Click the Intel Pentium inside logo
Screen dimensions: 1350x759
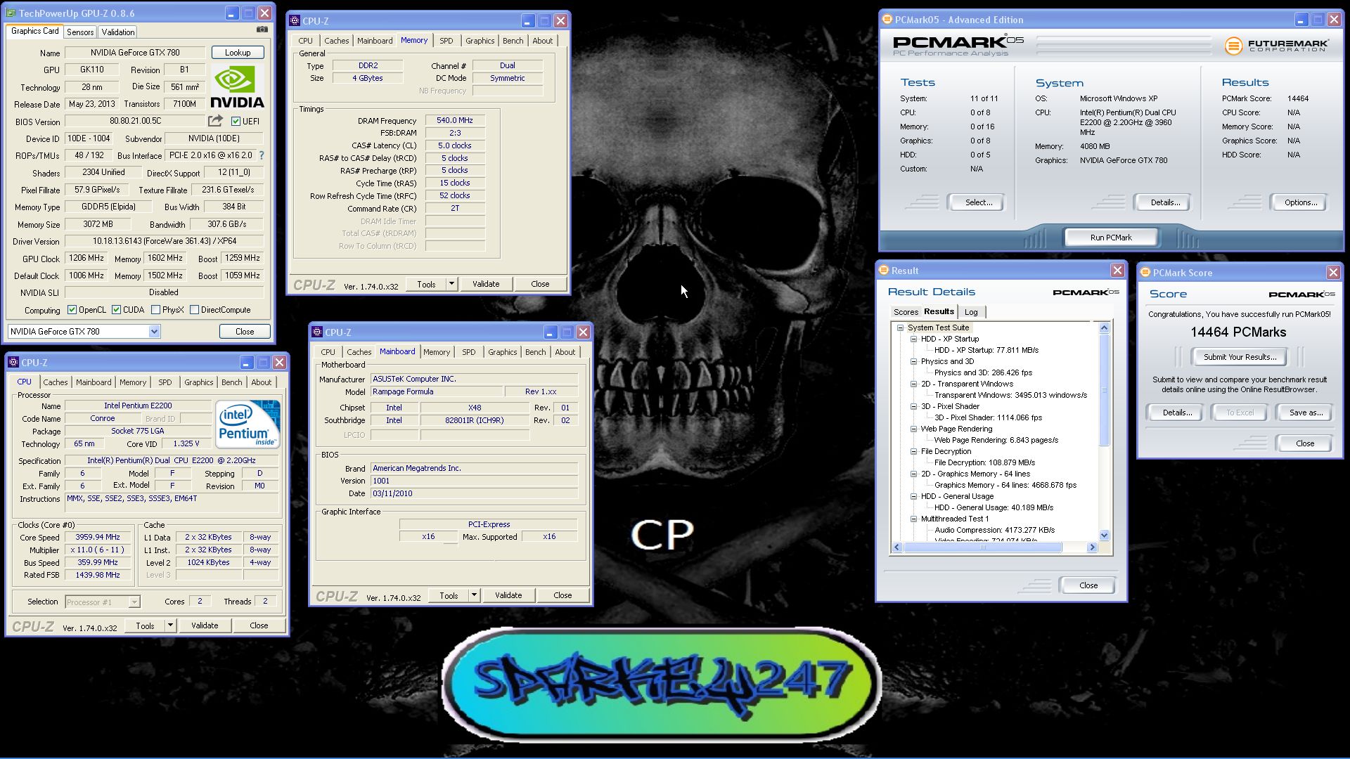click(247, 424)
